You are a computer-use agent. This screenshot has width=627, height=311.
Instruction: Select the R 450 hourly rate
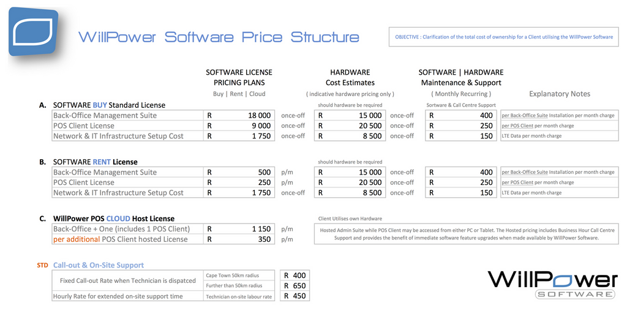295,296
